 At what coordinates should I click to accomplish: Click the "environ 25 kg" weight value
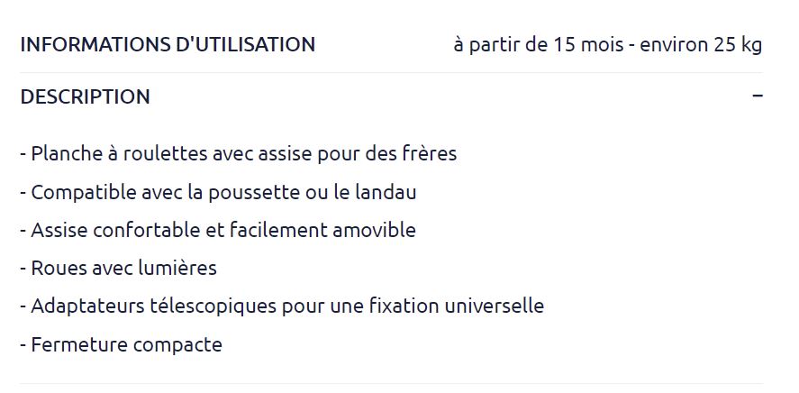coord(701,44)
